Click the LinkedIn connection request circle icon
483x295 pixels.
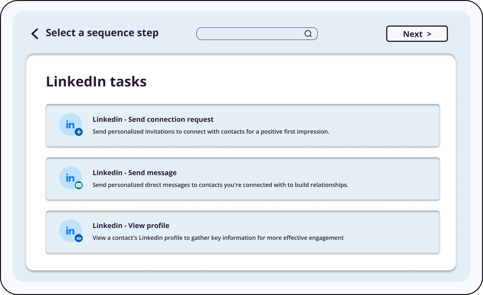click(x=70, y=124)
